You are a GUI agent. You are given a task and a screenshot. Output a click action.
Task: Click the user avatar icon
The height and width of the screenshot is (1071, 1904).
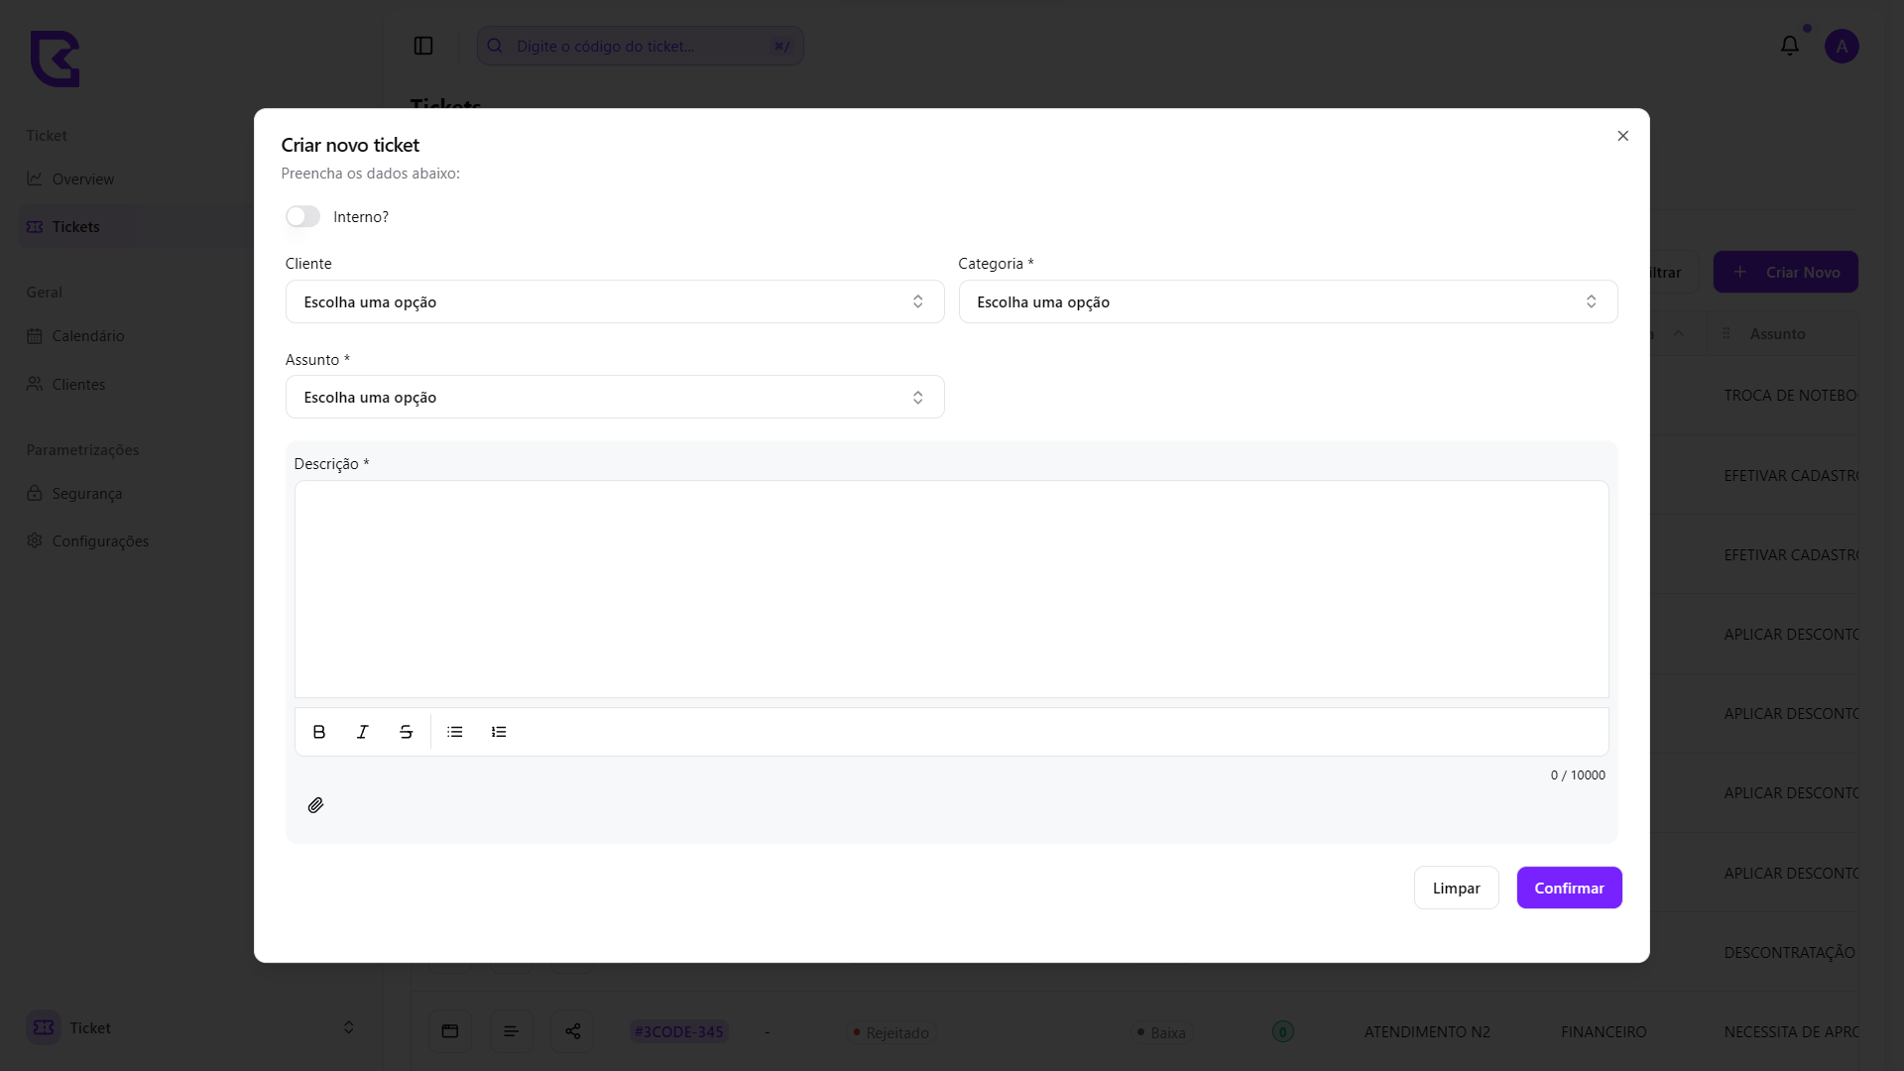coord(1842,46)
